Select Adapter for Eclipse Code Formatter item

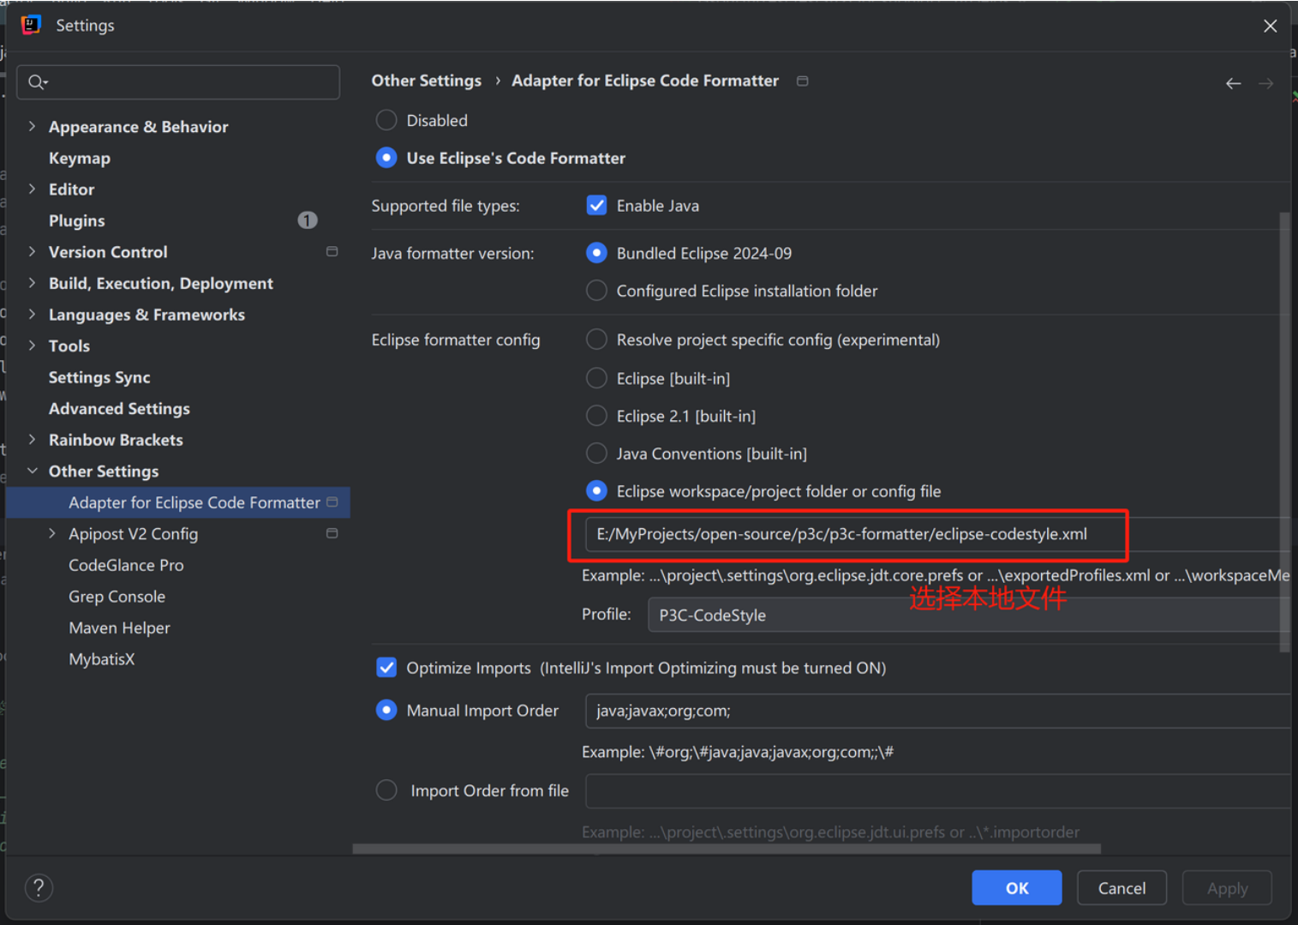click(x=178, y=502)
